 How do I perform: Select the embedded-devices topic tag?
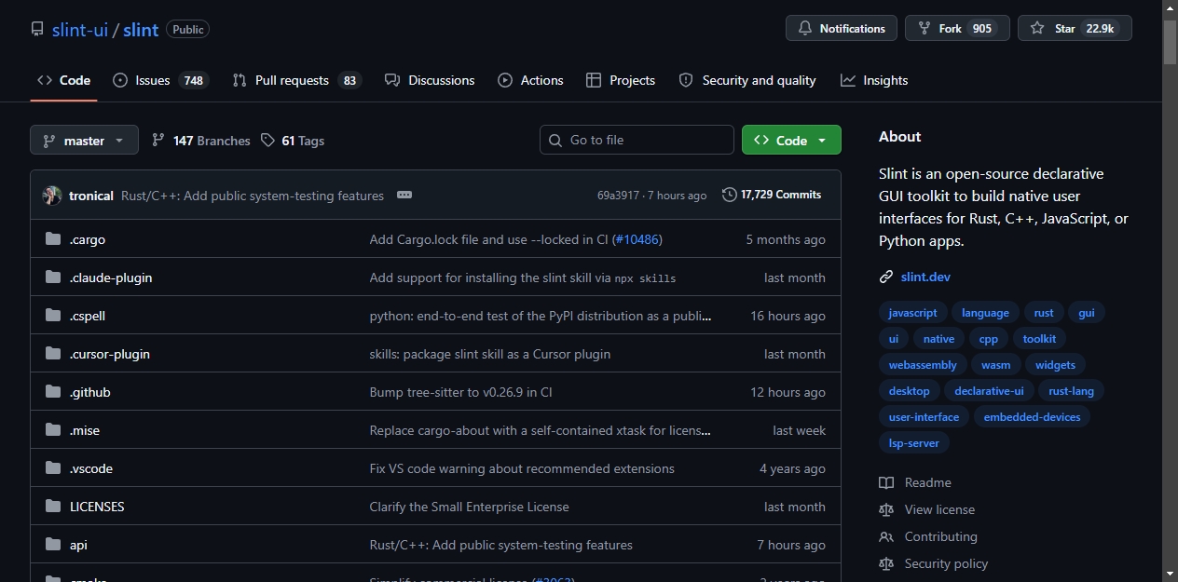tap(1032, 417)
